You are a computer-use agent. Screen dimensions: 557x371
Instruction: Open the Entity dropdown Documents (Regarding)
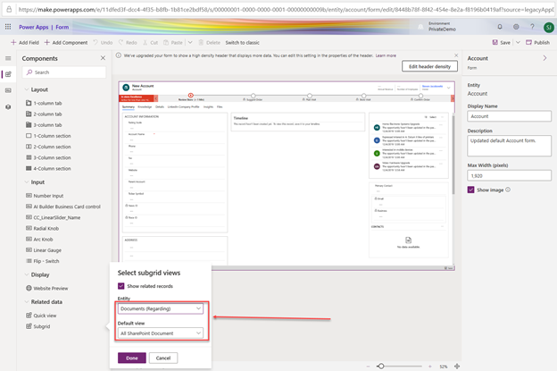pos(161,308)
